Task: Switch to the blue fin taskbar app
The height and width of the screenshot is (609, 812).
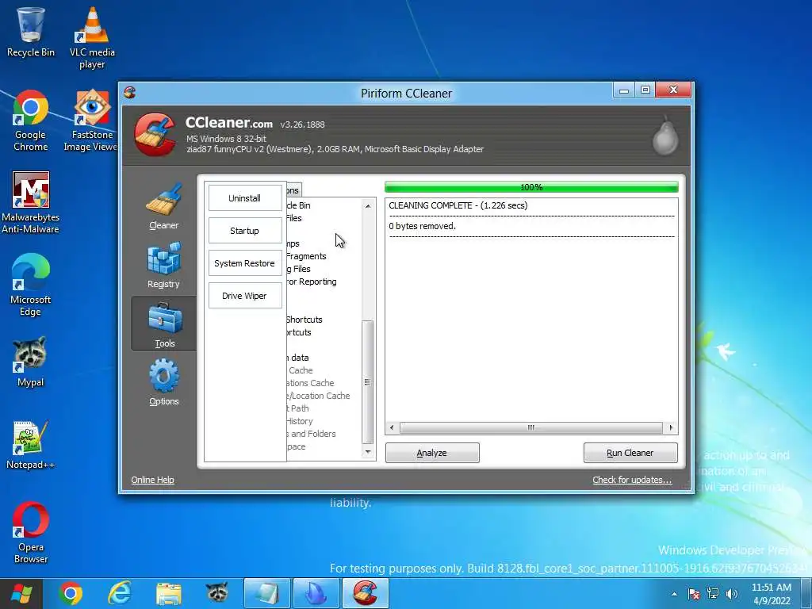Action: click(x=316, y=593)
